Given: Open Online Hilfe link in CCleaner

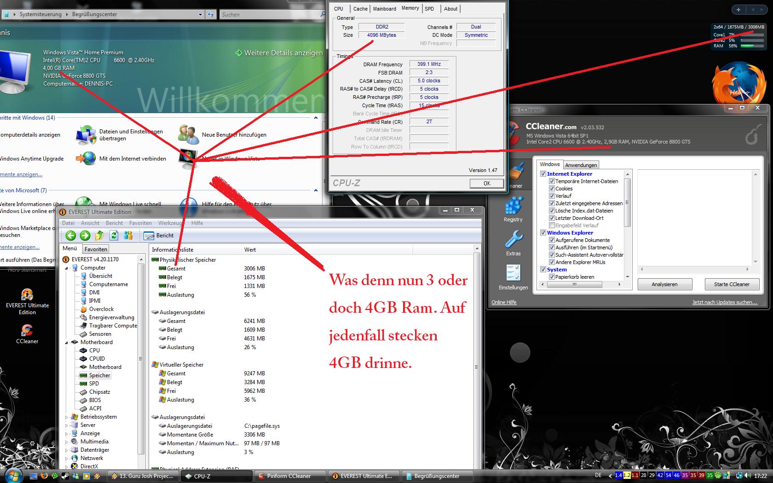Looking at the screenshot, I should click(504, 302).
